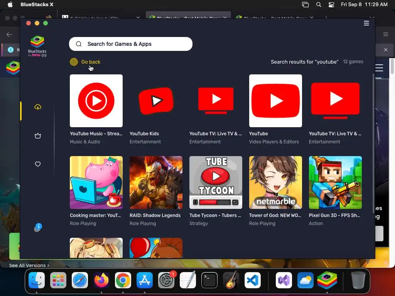
Task: Click '12 games' result count text
Action: click(x=353, y=62)
